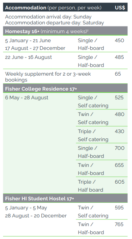Select the weekly supplement 65 price
Screen dimensions: 132x239
click(118, 74)
